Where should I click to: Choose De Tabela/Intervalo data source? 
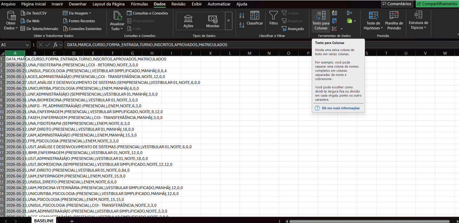39,29
